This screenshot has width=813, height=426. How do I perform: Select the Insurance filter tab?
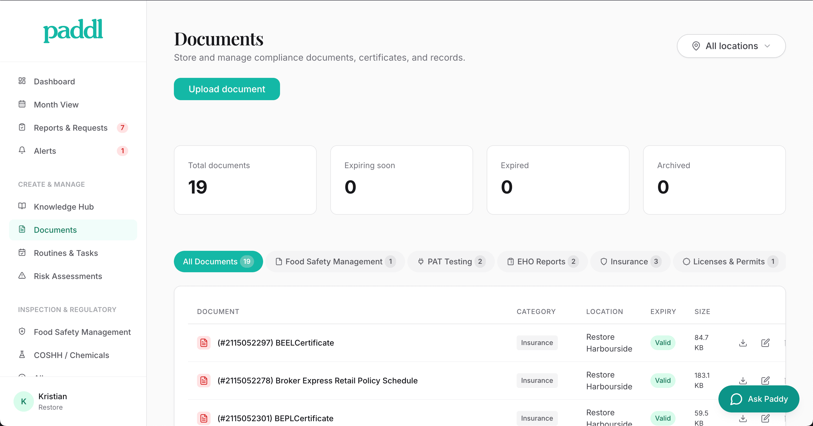coord(630,262)
